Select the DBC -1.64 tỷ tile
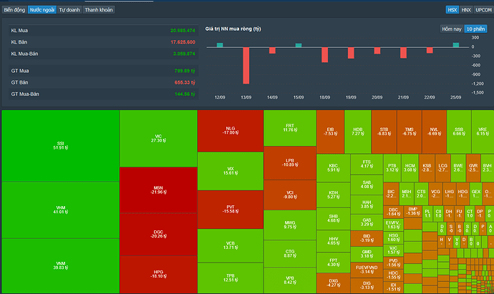The height and width of the screenshot is (294, 494). [x=393, y=212]
